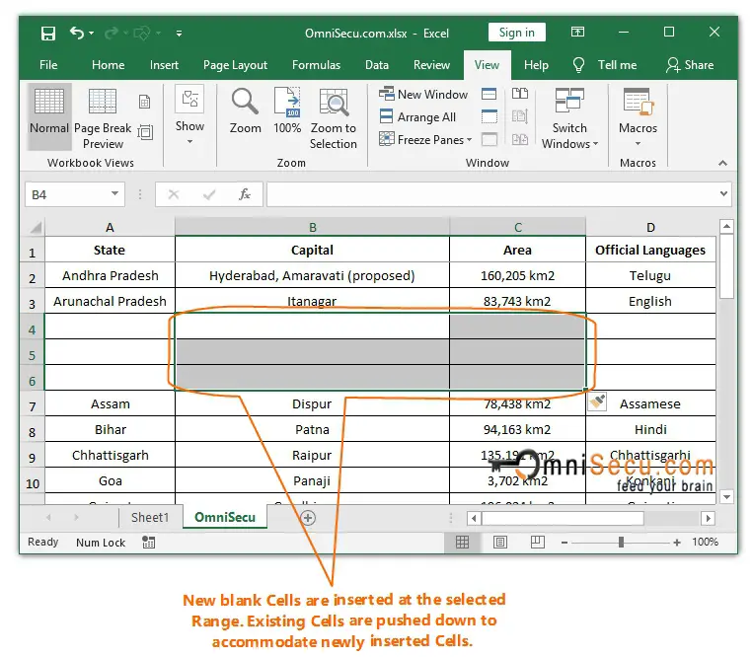Click the cell containing Andhra Pradesh
Image resolution: width=753 pixels, height=657 pixels.
coord(110,275)
